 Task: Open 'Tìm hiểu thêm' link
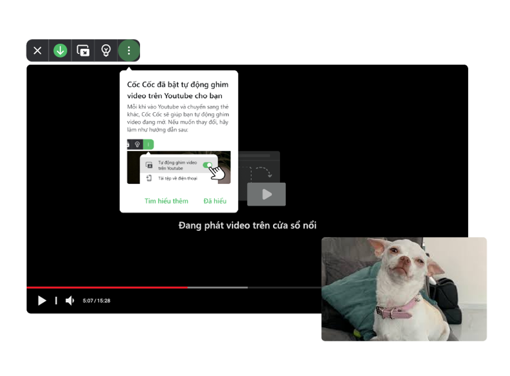click(166, 201)
